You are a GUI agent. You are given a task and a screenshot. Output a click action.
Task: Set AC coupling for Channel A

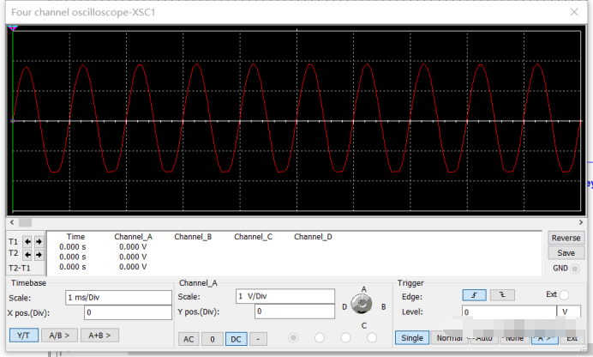pyautogui.click(x=189, y=339)
